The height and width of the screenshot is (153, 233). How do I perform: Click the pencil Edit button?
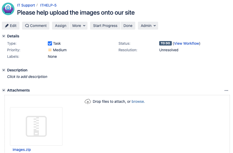(x=11, y=26)
